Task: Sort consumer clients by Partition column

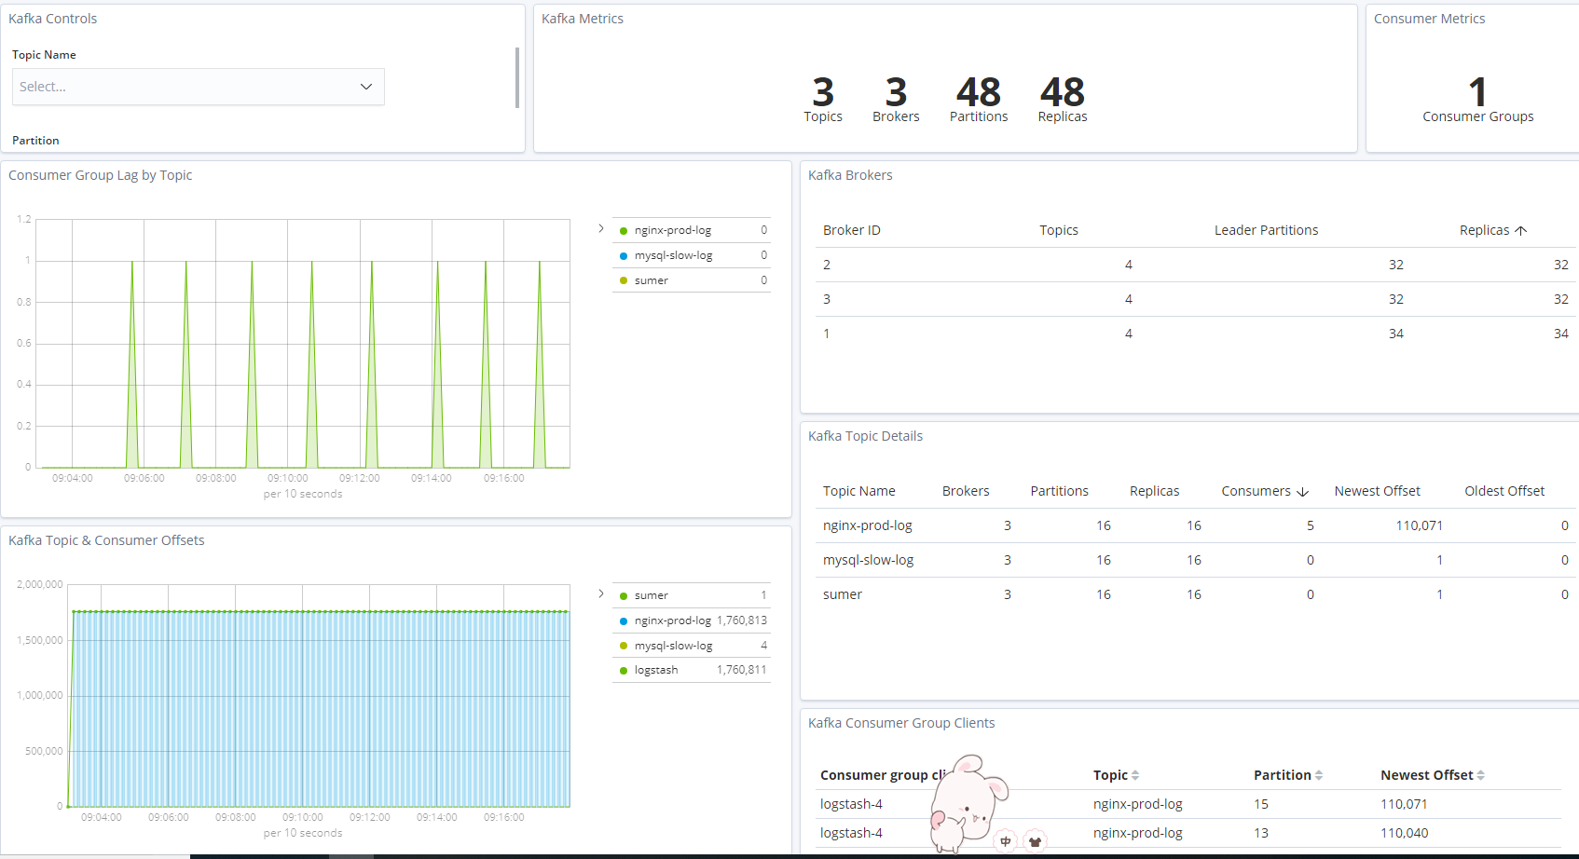Action: 1288,775
